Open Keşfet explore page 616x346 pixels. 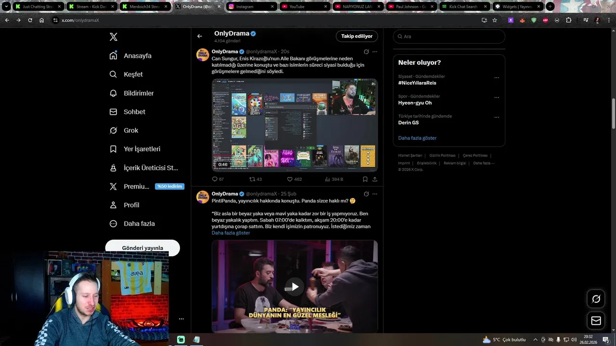point(127,74)
